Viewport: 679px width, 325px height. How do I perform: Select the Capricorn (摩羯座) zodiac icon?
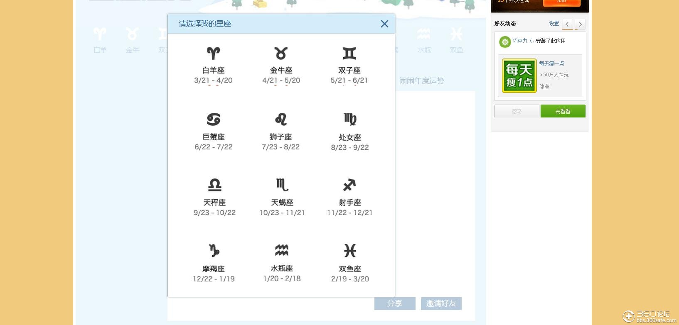[214, 251]
